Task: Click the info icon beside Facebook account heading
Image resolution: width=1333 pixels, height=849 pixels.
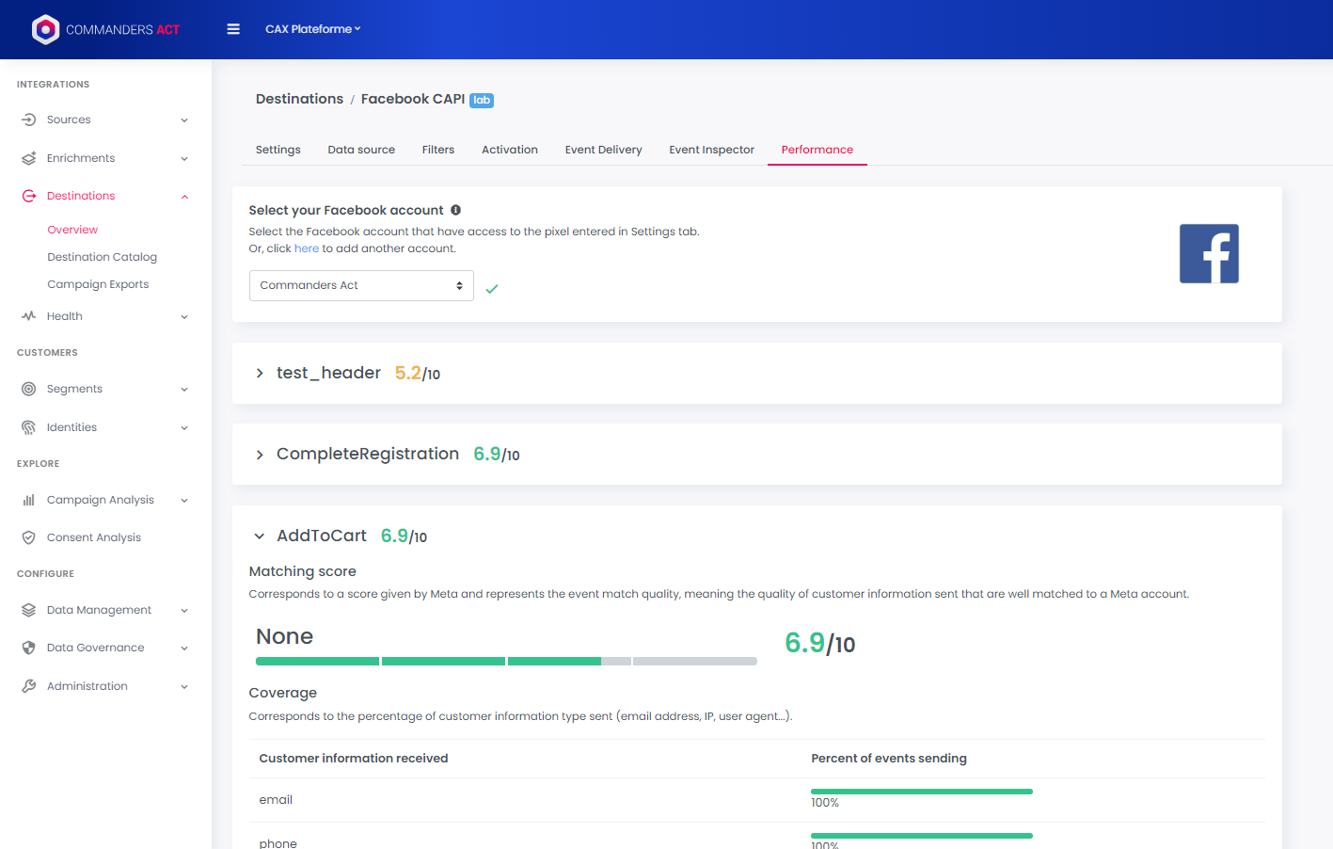Action: pos(455,210)
